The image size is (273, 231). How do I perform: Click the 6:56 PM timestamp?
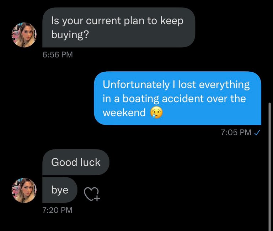pyautogui.click(x=58, y=55)
